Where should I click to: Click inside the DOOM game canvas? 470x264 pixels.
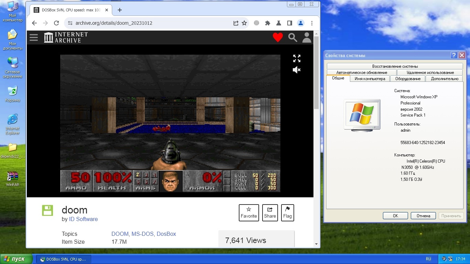(170, 123)
